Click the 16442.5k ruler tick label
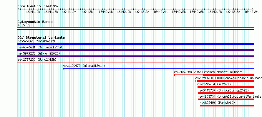 pos(179,12)
